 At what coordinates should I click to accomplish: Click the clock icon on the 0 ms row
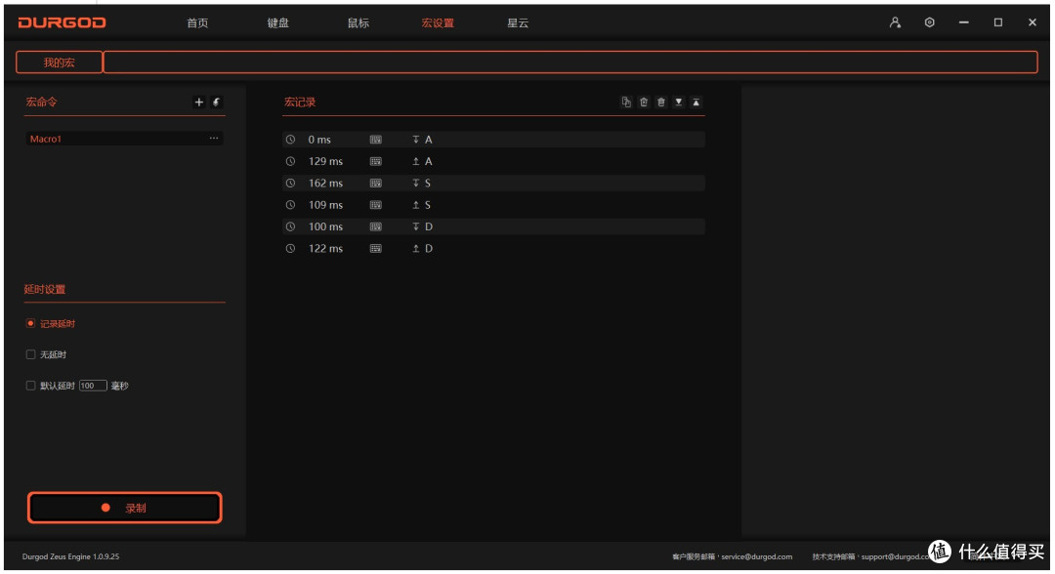[291, 140]
